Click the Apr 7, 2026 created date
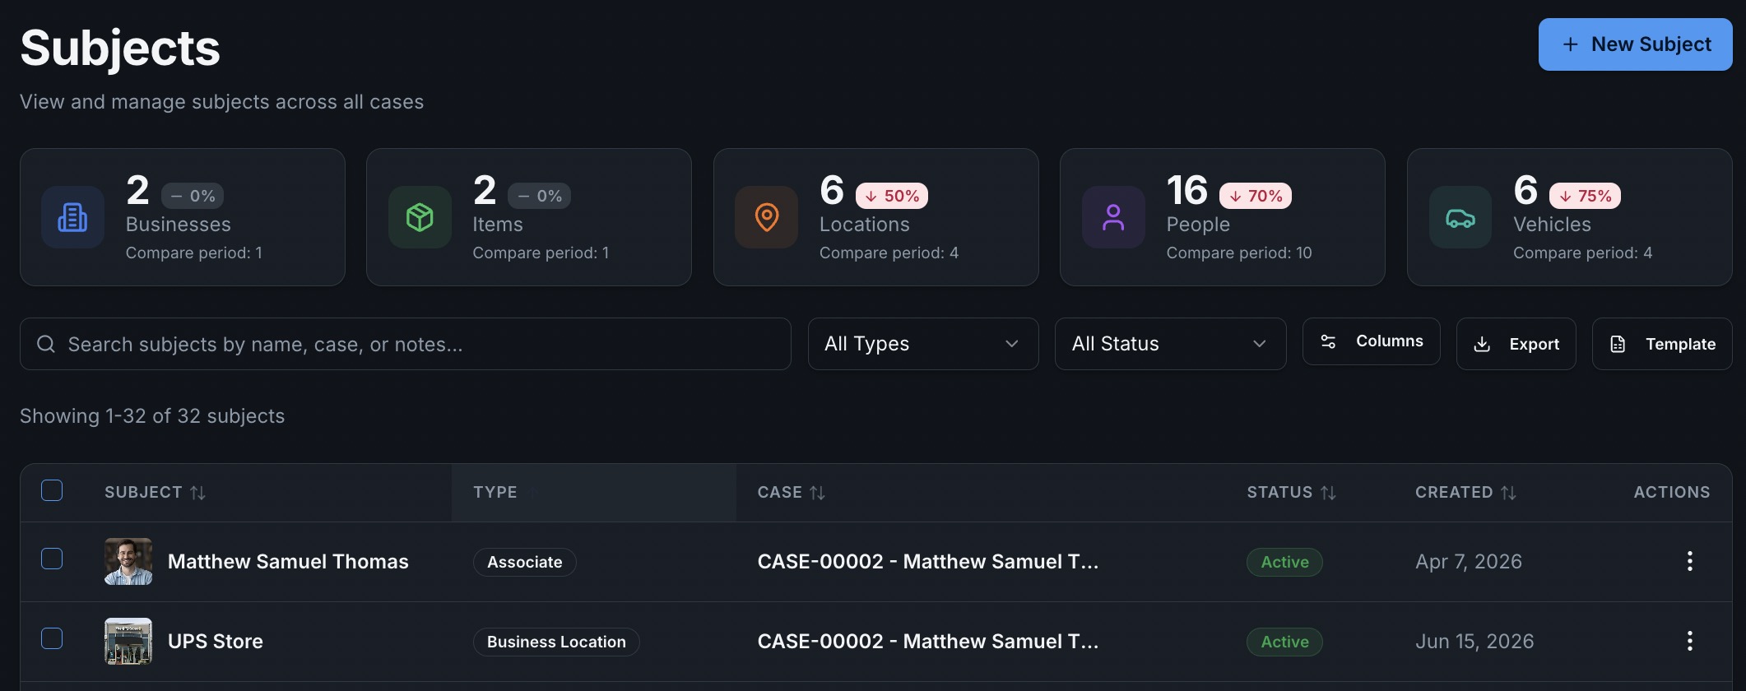Image resolution: width=1746 pixels, height=691 pixels. click(1469, 562)
